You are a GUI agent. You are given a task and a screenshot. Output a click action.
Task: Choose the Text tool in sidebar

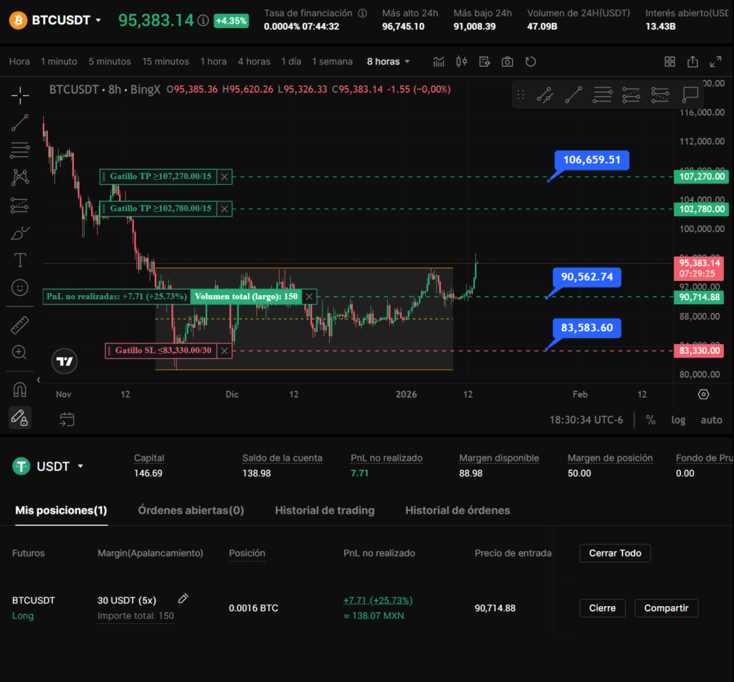(x=20, y=259)
